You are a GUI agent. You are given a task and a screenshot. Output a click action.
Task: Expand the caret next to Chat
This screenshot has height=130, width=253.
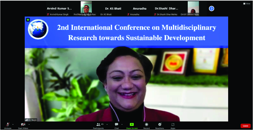[122, 124]
